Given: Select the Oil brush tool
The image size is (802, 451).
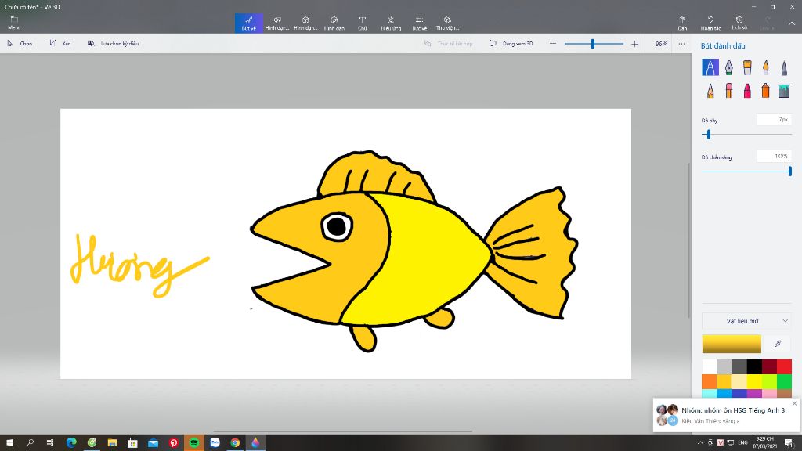Looking at the screenshot, I should tap(747, 67).
